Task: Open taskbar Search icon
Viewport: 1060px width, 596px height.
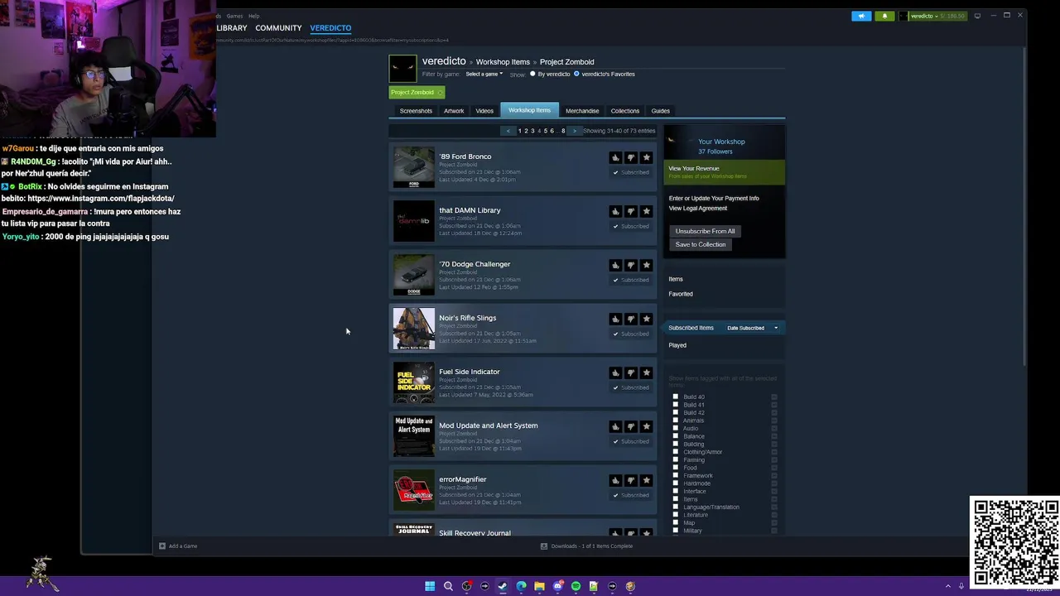Action: point(448,586)
